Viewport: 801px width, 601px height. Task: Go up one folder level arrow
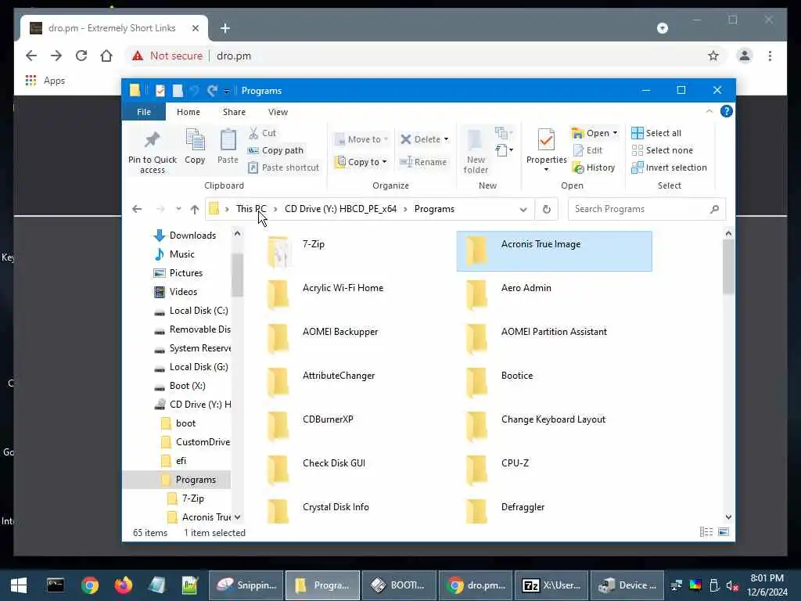[195, 209]
